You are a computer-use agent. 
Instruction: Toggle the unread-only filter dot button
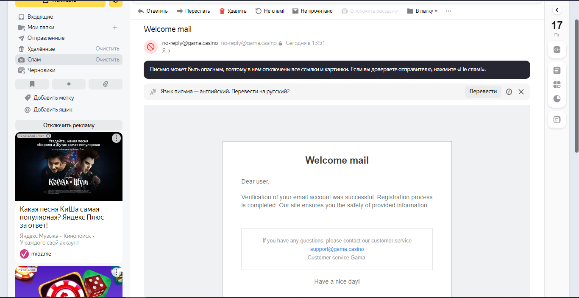tap(69, 84)
